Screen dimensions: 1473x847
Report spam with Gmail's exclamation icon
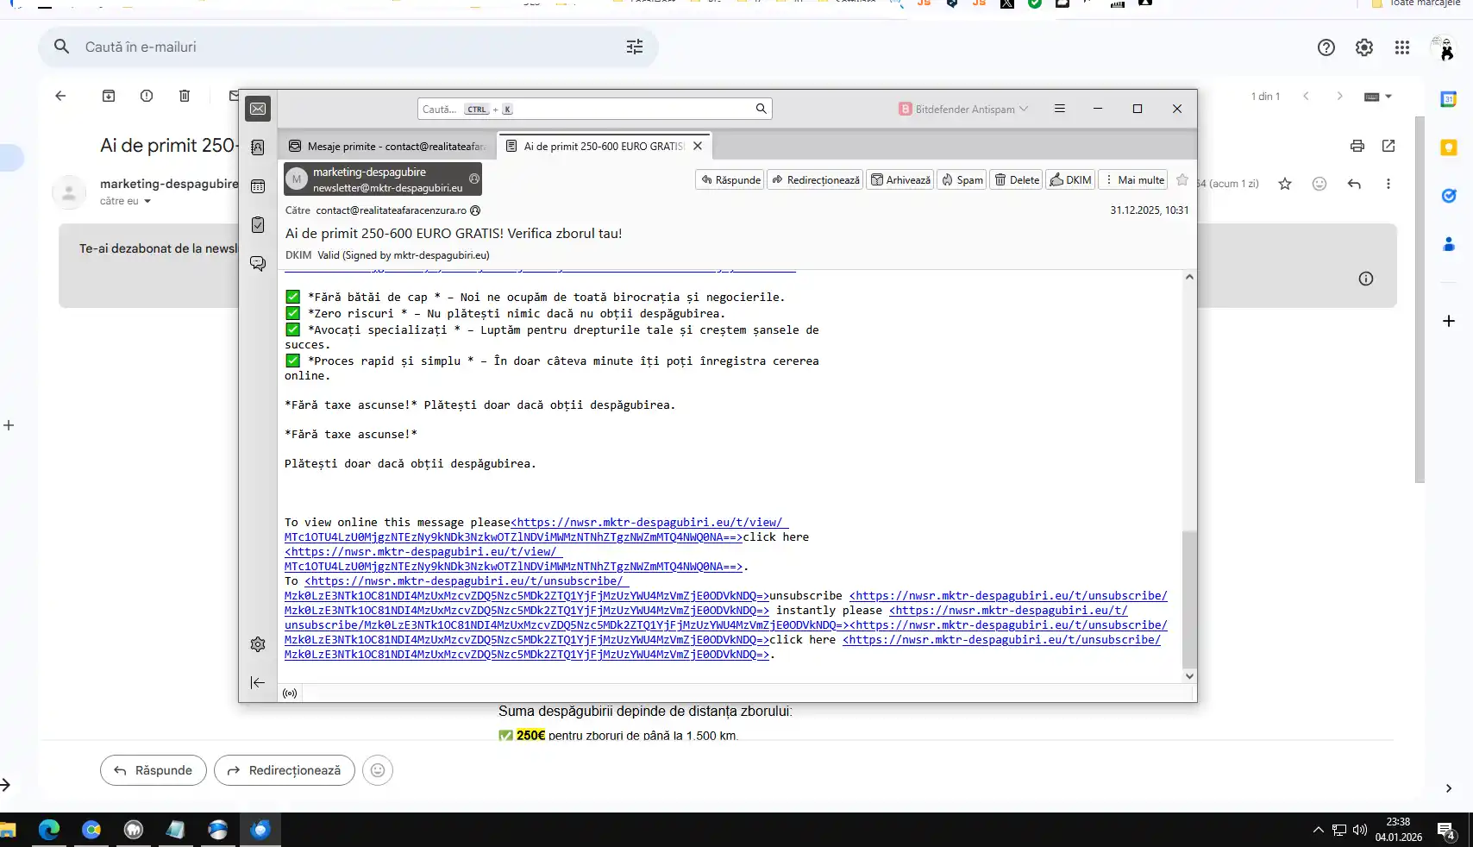pos(147,96)
